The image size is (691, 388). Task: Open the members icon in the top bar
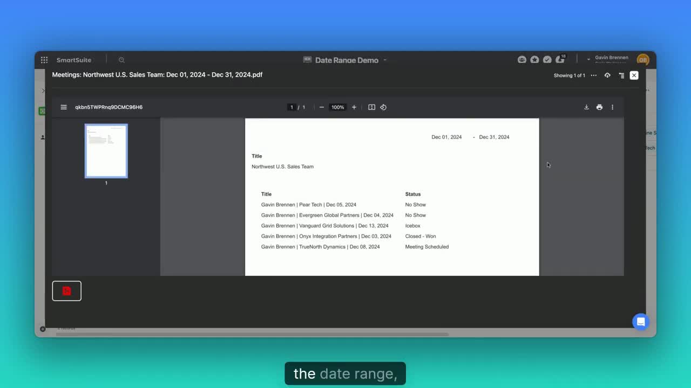[x=522, y=60]
